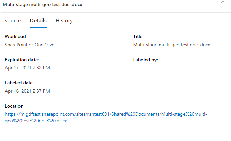Screen dimensions: 231x141
Task: Switch to the Source tab
Action: coord(13,21)
